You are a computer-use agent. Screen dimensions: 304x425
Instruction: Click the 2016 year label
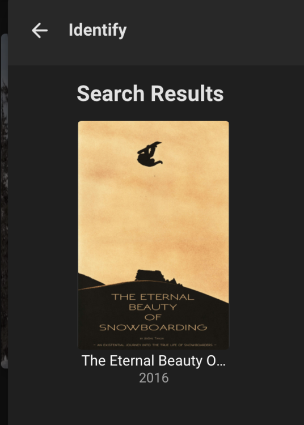[154, 378]
